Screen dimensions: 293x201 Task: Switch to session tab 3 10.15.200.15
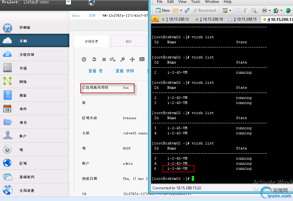pyautogui.click(x=242, y=19)
